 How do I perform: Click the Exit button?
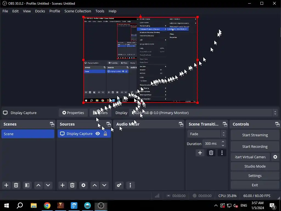click(255, 185)
